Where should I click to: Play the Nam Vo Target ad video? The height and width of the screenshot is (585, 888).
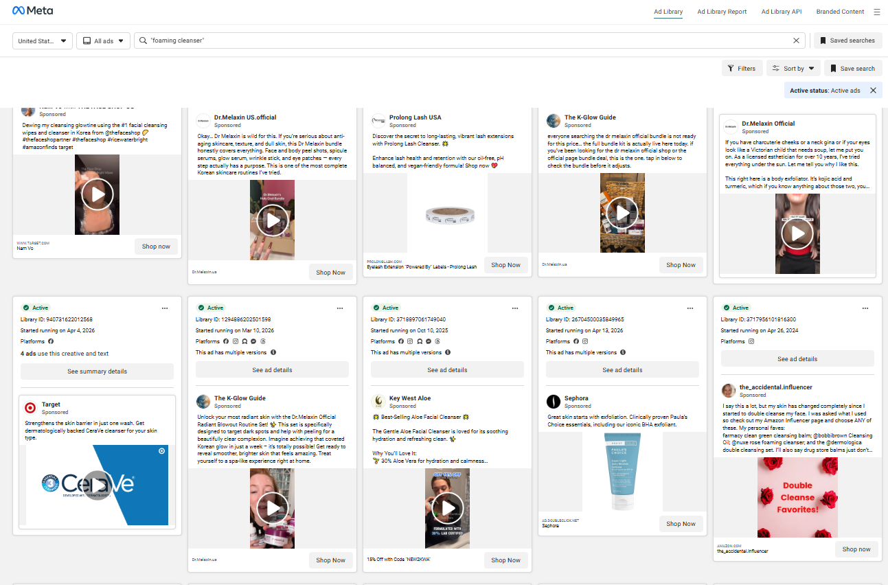pyautogui.click(x=98, y=195)
